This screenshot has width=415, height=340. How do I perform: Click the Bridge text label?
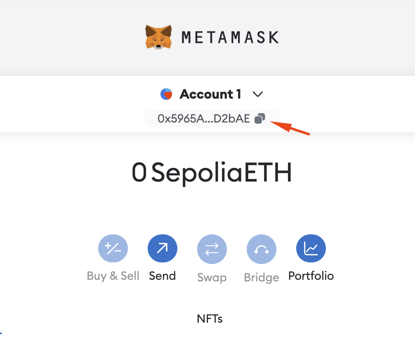pos(262,277)
